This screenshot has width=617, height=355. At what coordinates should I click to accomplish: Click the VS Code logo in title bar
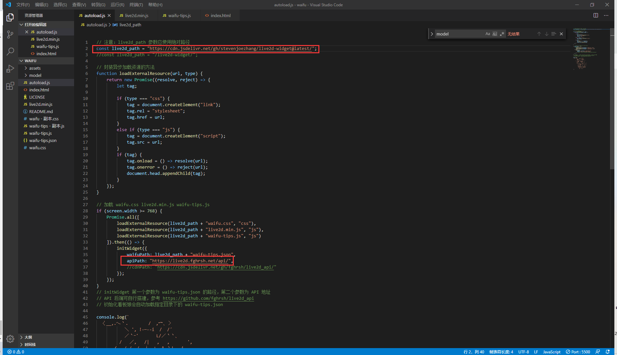click(x=9, y=5)
